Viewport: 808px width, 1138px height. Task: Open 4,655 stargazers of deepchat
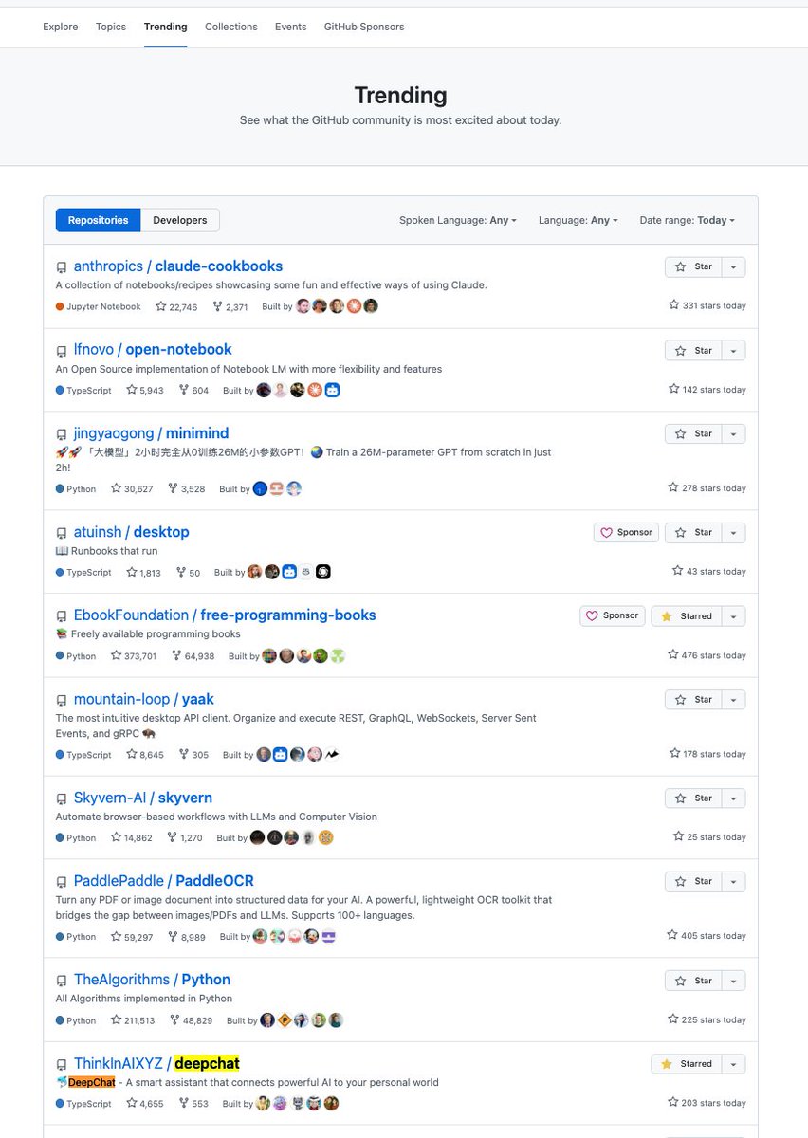145,1104
